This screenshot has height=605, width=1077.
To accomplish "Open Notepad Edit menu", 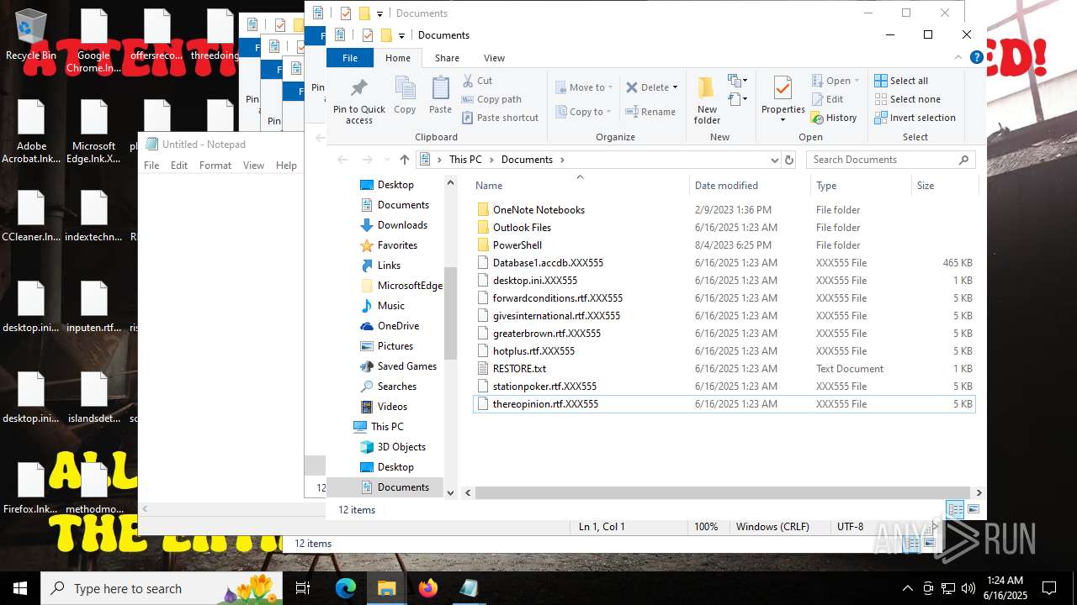I will (x=179, y=166).
